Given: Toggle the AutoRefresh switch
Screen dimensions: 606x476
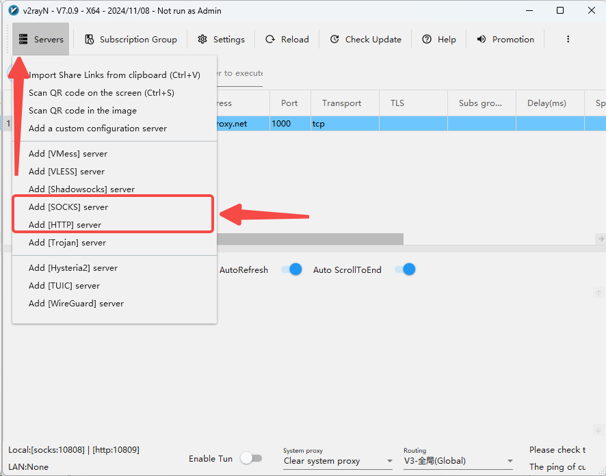Looking at the screenshot, I should click(x=291, y=269).
